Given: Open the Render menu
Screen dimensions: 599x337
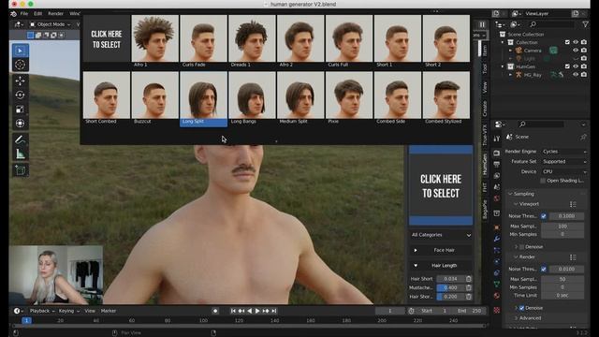Looking at the screenshot, I should coord(55,14).
